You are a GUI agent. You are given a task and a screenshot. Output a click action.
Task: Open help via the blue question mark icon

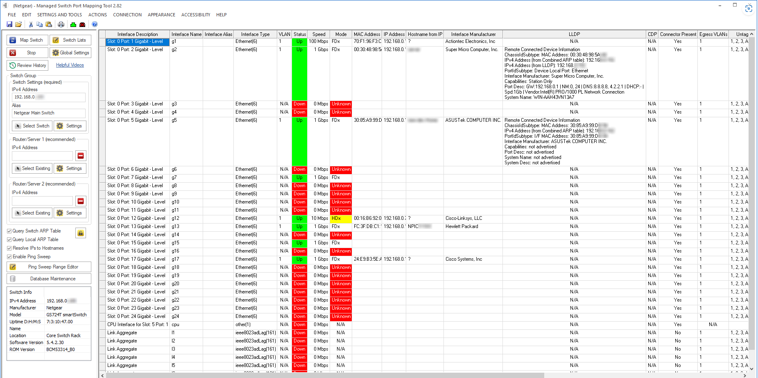[95, 25]
